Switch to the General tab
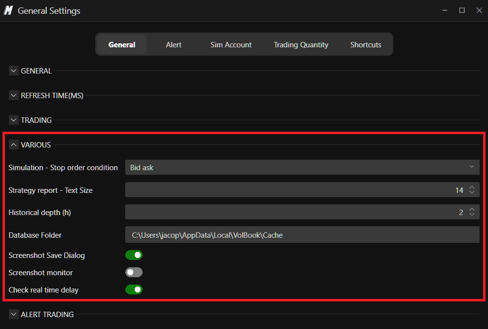Viewport: 488px width, 329px height. tap(122, 44)
